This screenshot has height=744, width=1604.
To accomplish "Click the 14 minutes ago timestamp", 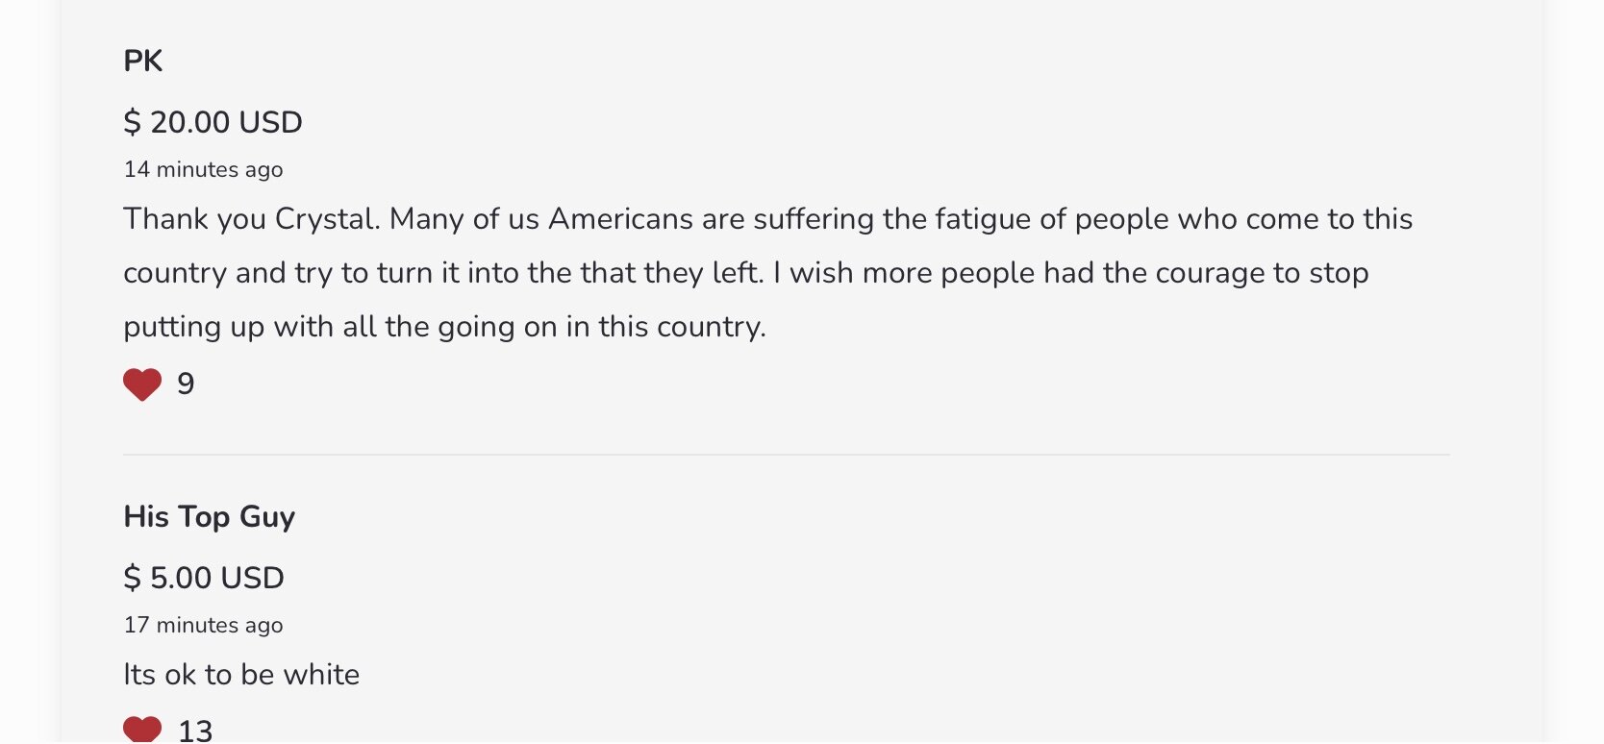I will click(203, 169).
